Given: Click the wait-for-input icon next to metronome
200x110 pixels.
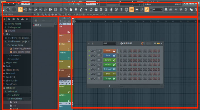Looking at the screenshot, I should click(x=25, y=10).
